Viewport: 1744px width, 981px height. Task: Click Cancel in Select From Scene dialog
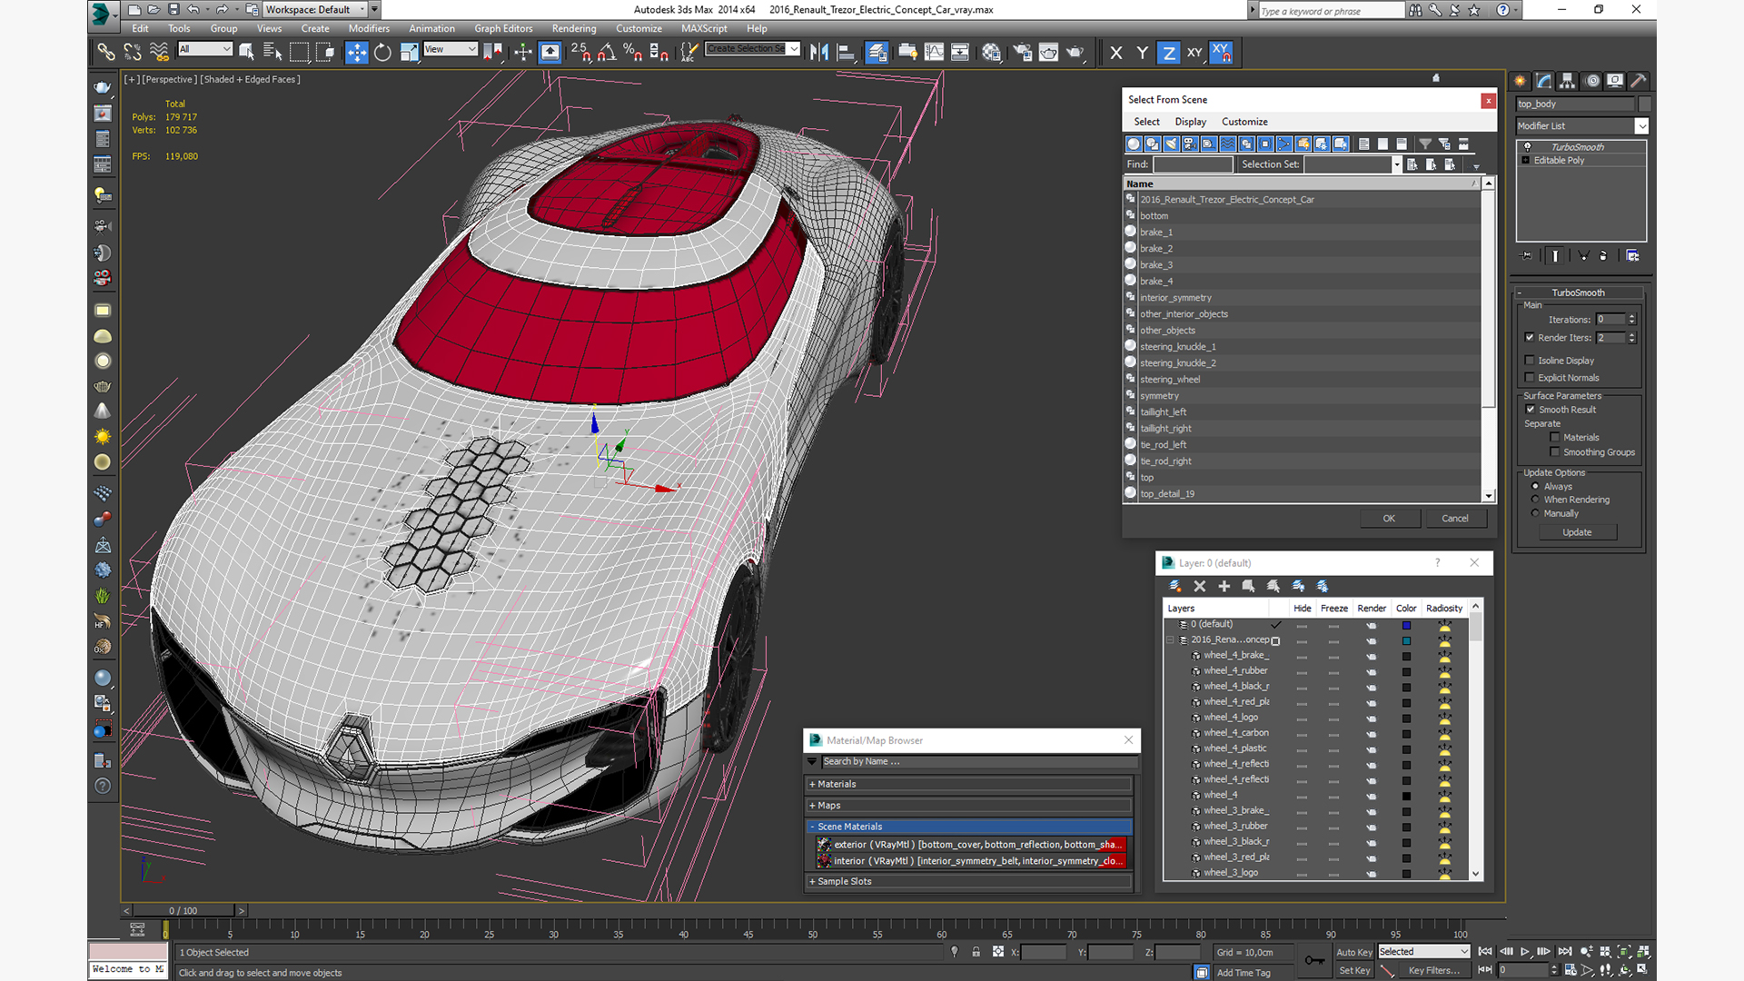(1455, 519)
